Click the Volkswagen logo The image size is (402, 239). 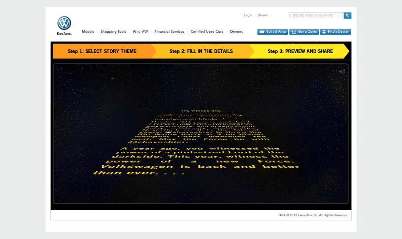coord(64,23)
